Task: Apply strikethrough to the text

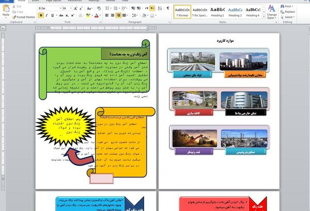Action: pyautogui.click(x=61, y=15)
